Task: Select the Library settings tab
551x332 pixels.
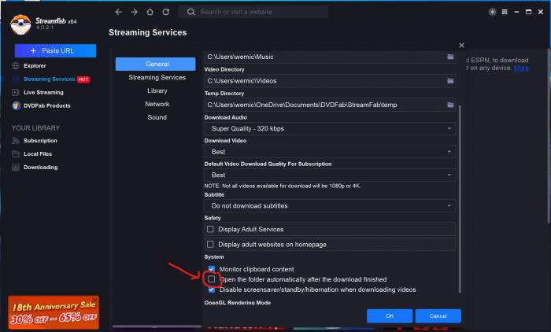Action: pos(157,90)
